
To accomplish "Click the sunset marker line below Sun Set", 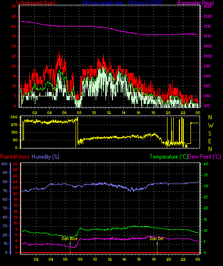I will point(157,248).
